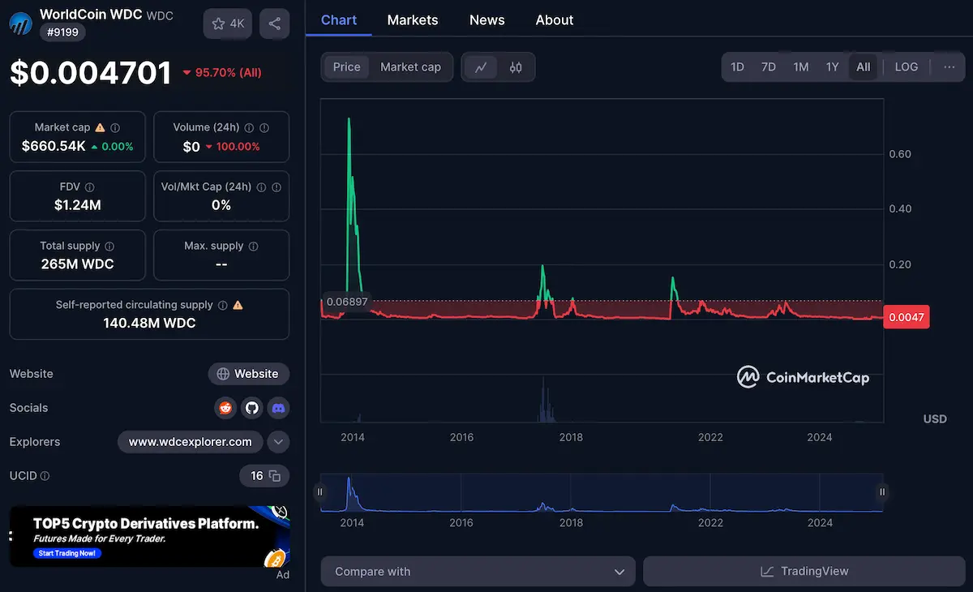Click the #9199 rank badge

[62, 32]
